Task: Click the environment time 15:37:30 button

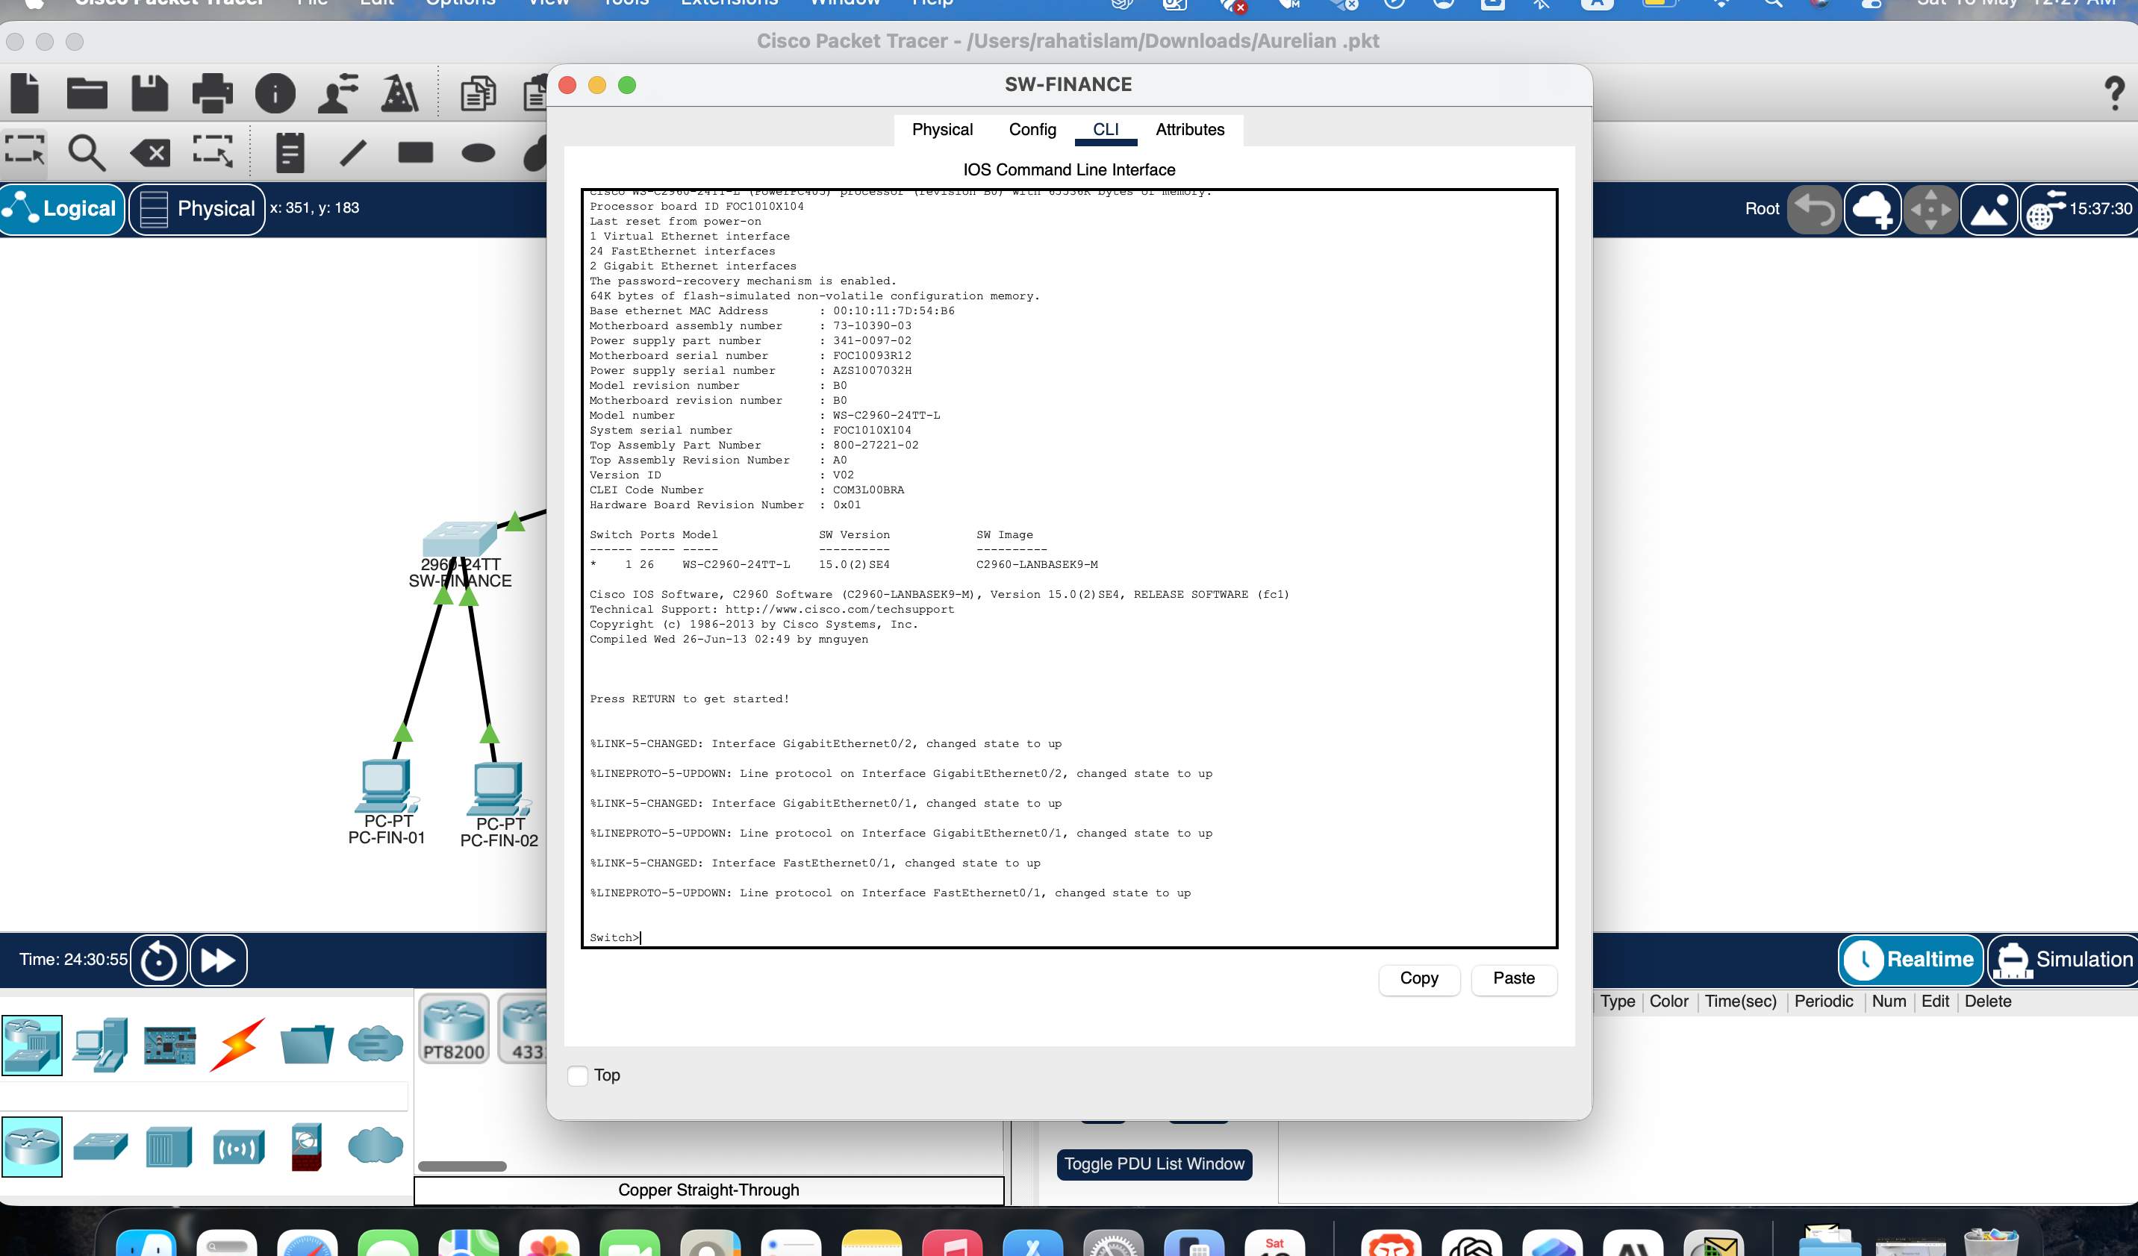Action: tap(2080, 210)
